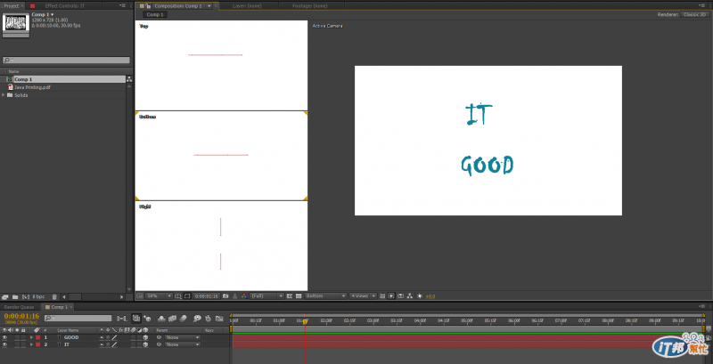
Task: Toggle transparency grid in viewer
Action: 299,296
